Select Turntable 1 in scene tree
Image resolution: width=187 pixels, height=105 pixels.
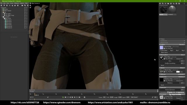tap(7, 17)
